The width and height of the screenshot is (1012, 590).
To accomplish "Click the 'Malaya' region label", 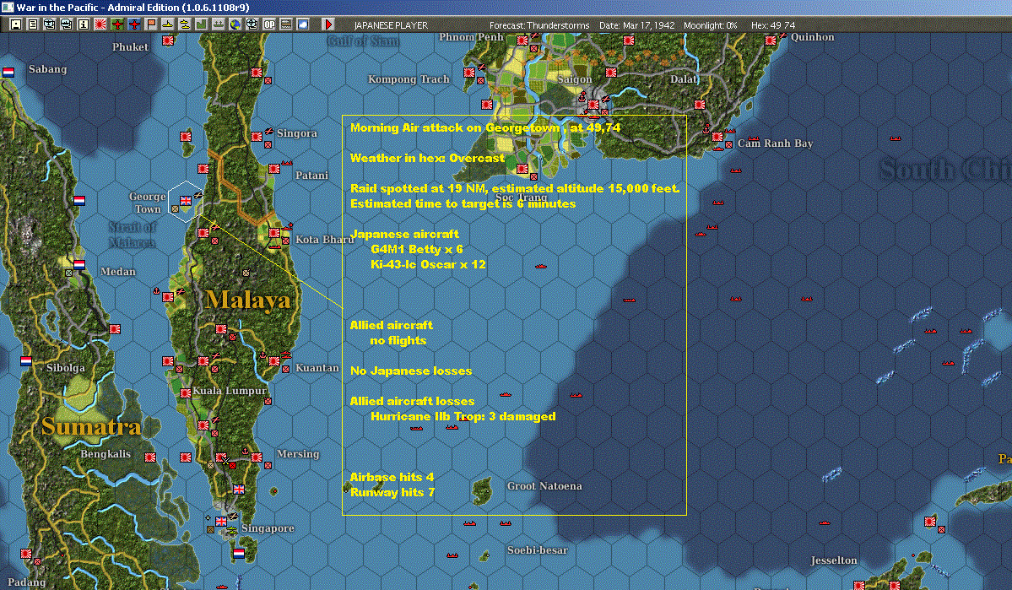I will point(248,300).
